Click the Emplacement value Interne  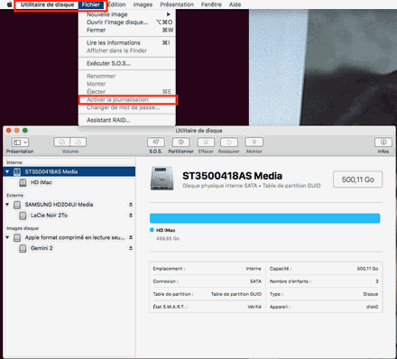[254, 269]
